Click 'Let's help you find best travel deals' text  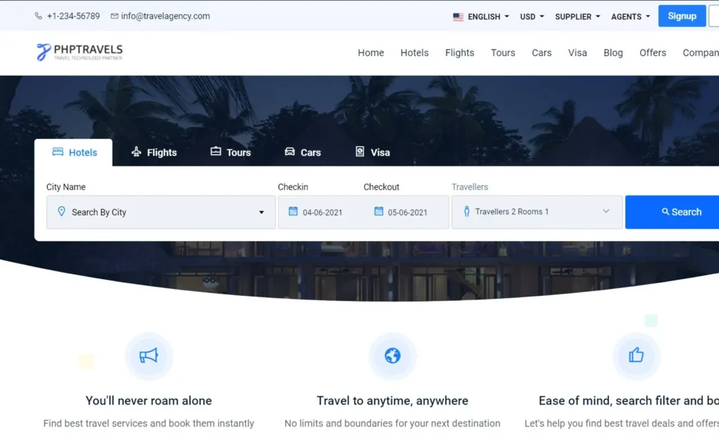coord(621,423)
